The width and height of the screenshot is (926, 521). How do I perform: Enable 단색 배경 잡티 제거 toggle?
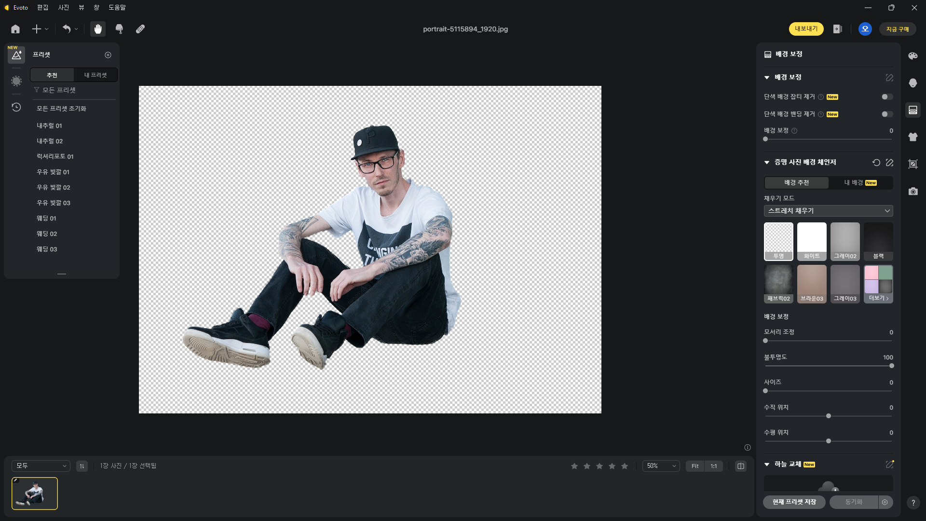click(887, 97)
